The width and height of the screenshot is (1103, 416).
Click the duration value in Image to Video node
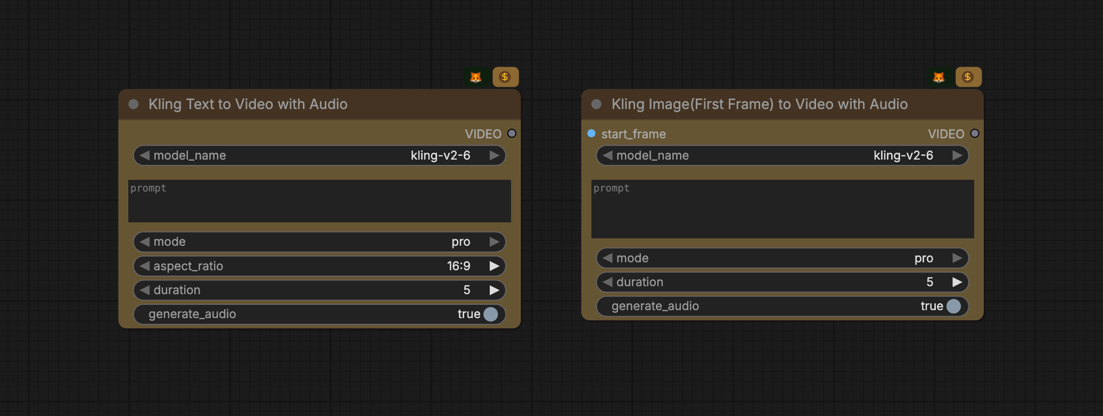930,282
